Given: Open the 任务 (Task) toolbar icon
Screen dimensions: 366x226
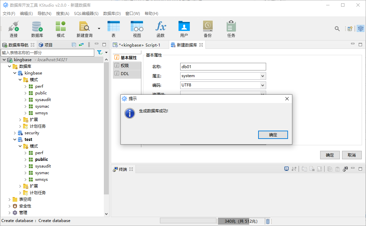Looking at the screenshot, I should pos(231,29).
